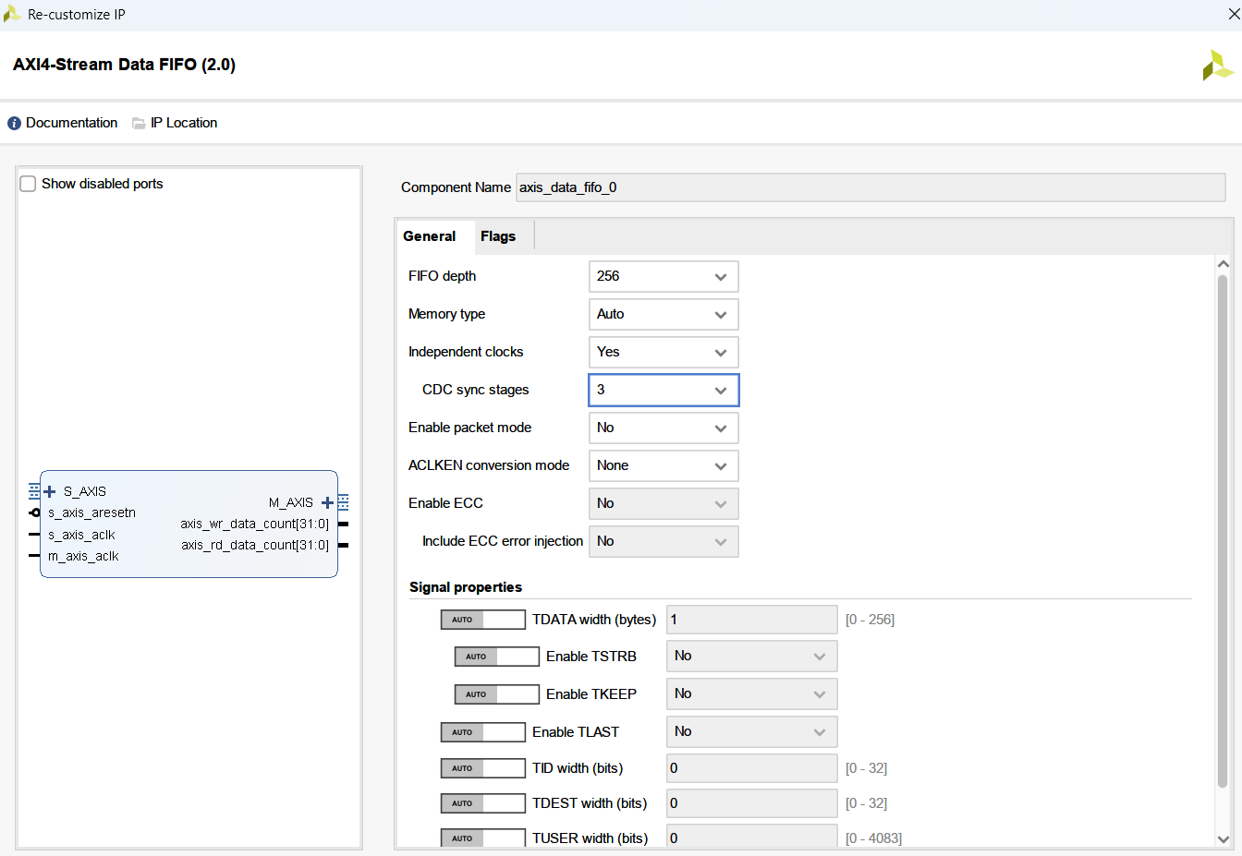Open the Include ECC error injection dropdown
Viewport: 1242px width, 856px height.
tap(664, 541)
